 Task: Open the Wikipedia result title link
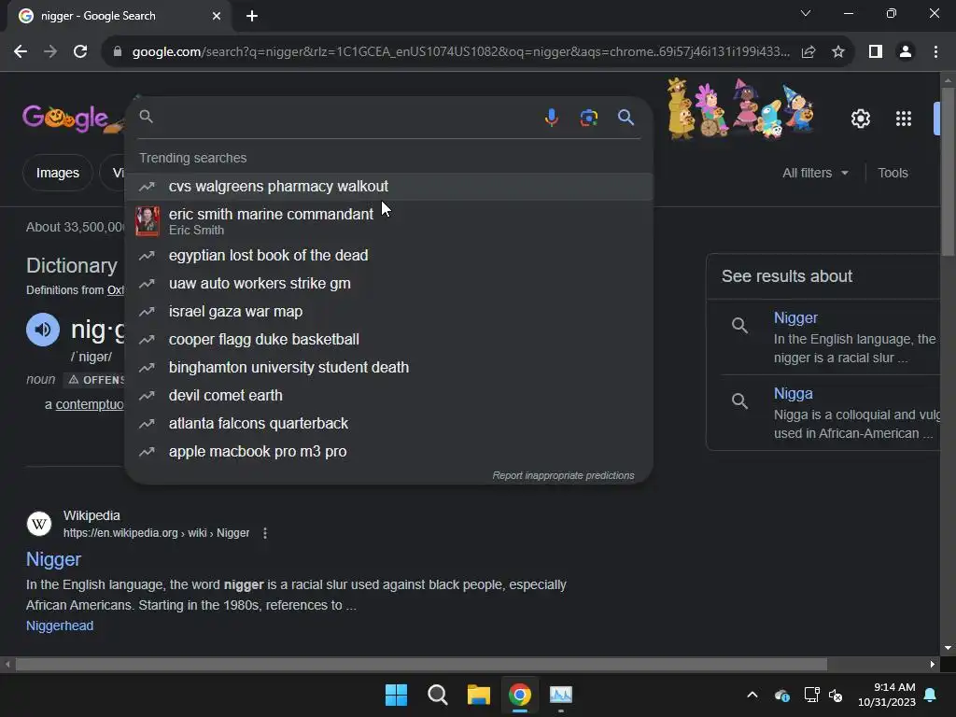point(53,560)
